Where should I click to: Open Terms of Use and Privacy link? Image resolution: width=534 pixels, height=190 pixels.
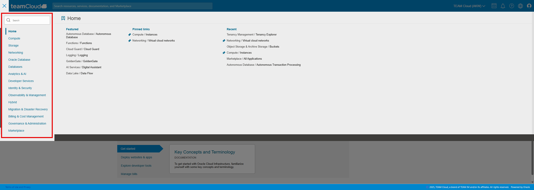[x=18, y=187]
